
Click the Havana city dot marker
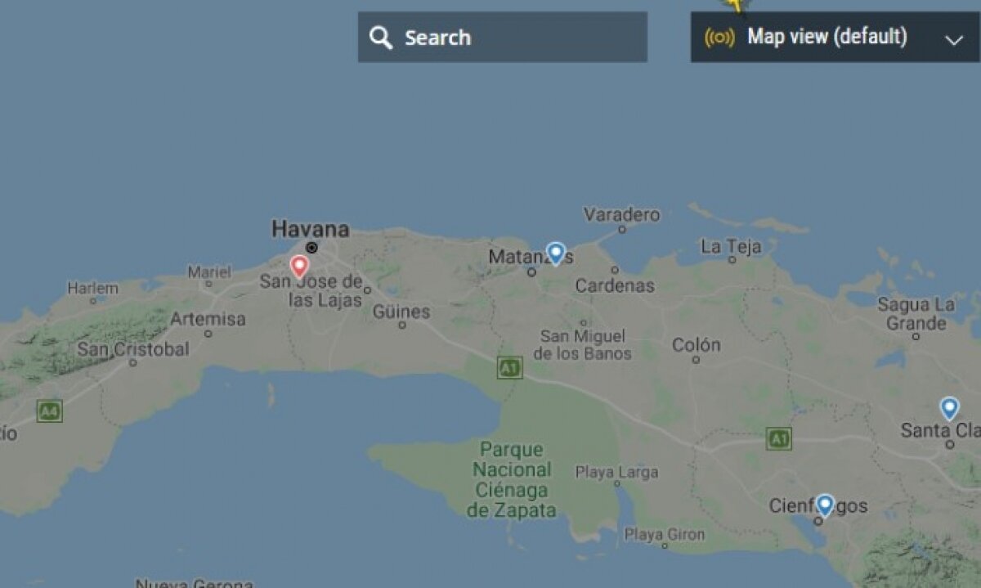pyautogui.click(x=311, y=247)
